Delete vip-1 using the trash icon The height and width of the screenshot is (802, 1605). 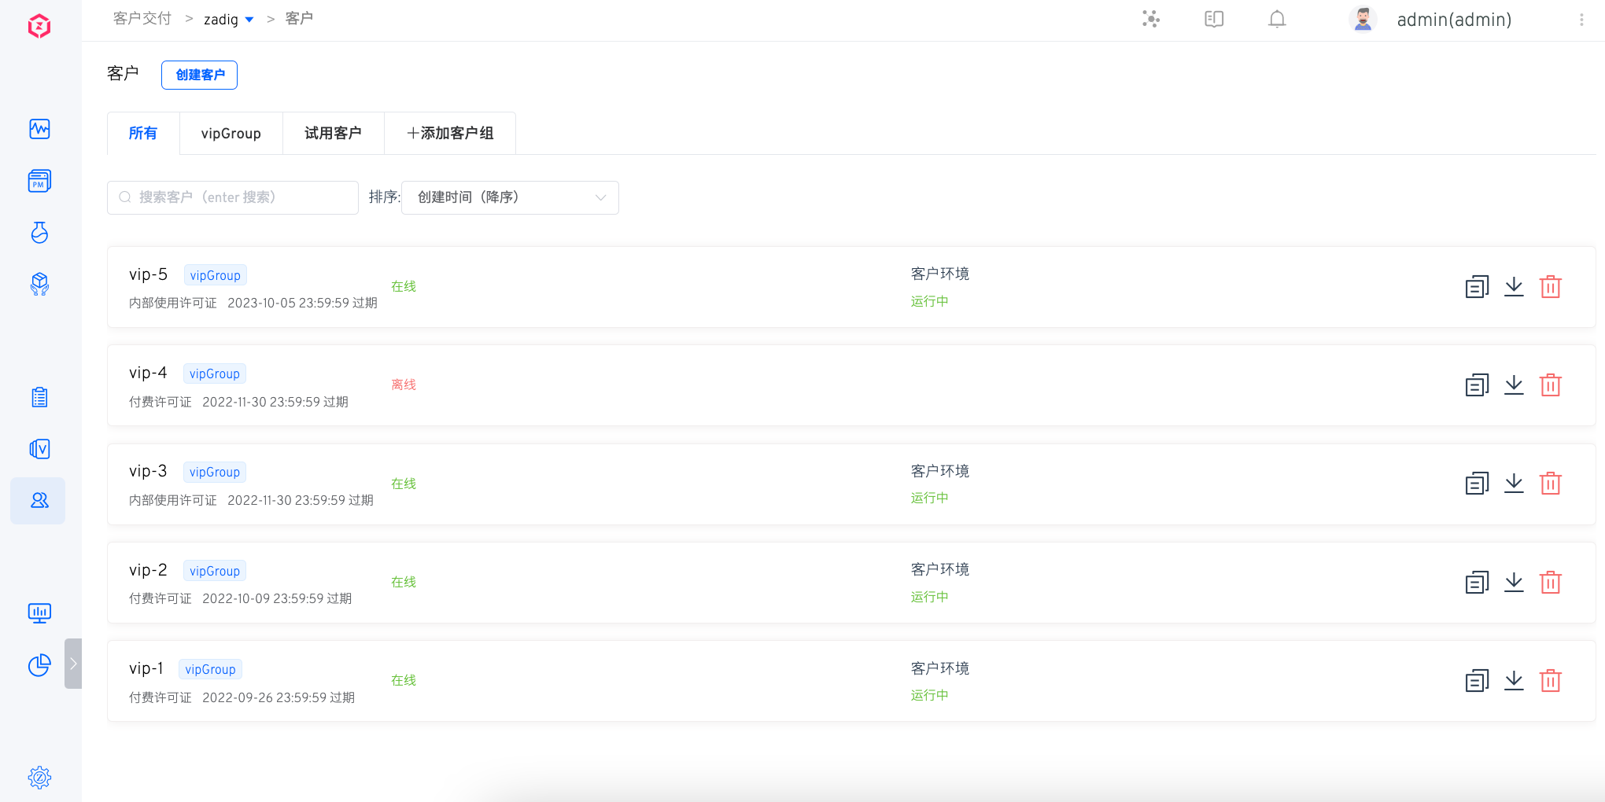[1551, 680]
